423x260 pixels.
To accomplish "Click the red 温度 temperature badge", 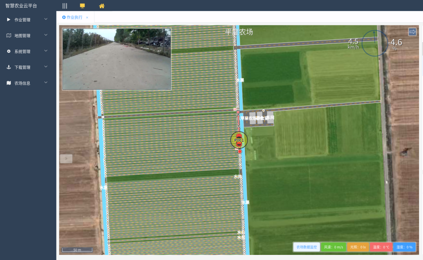I will pyautogui.click(x=381, y=247).
